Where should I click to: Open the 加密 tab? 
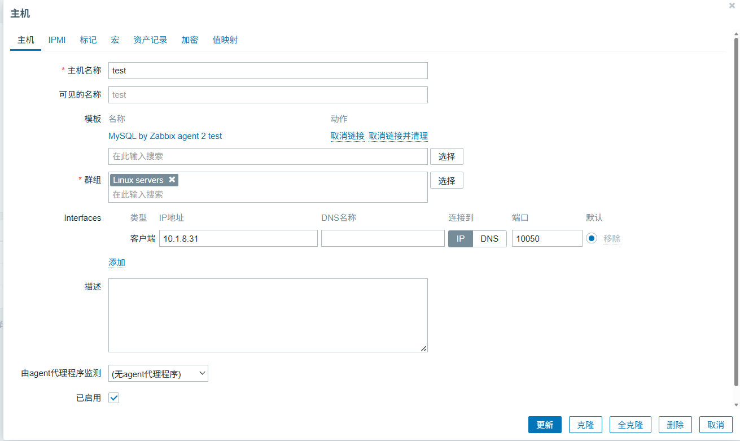click(190, 40)
